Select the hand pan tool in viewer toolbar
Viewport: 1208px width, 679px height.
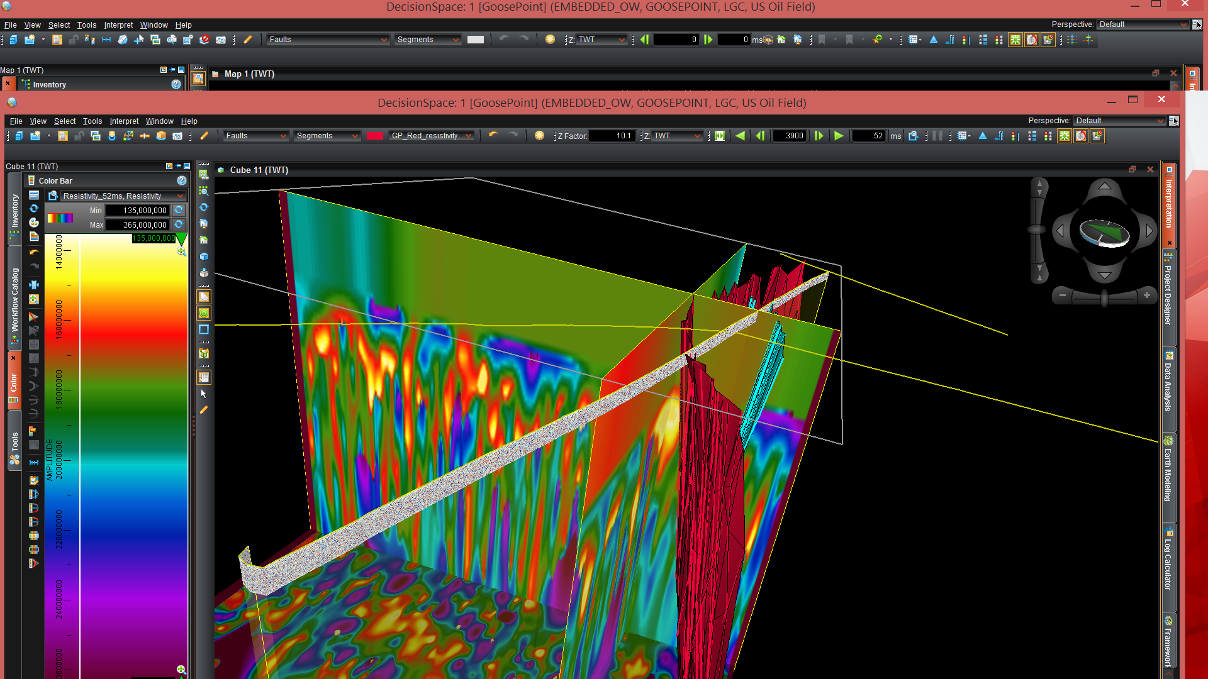[204, 377]
